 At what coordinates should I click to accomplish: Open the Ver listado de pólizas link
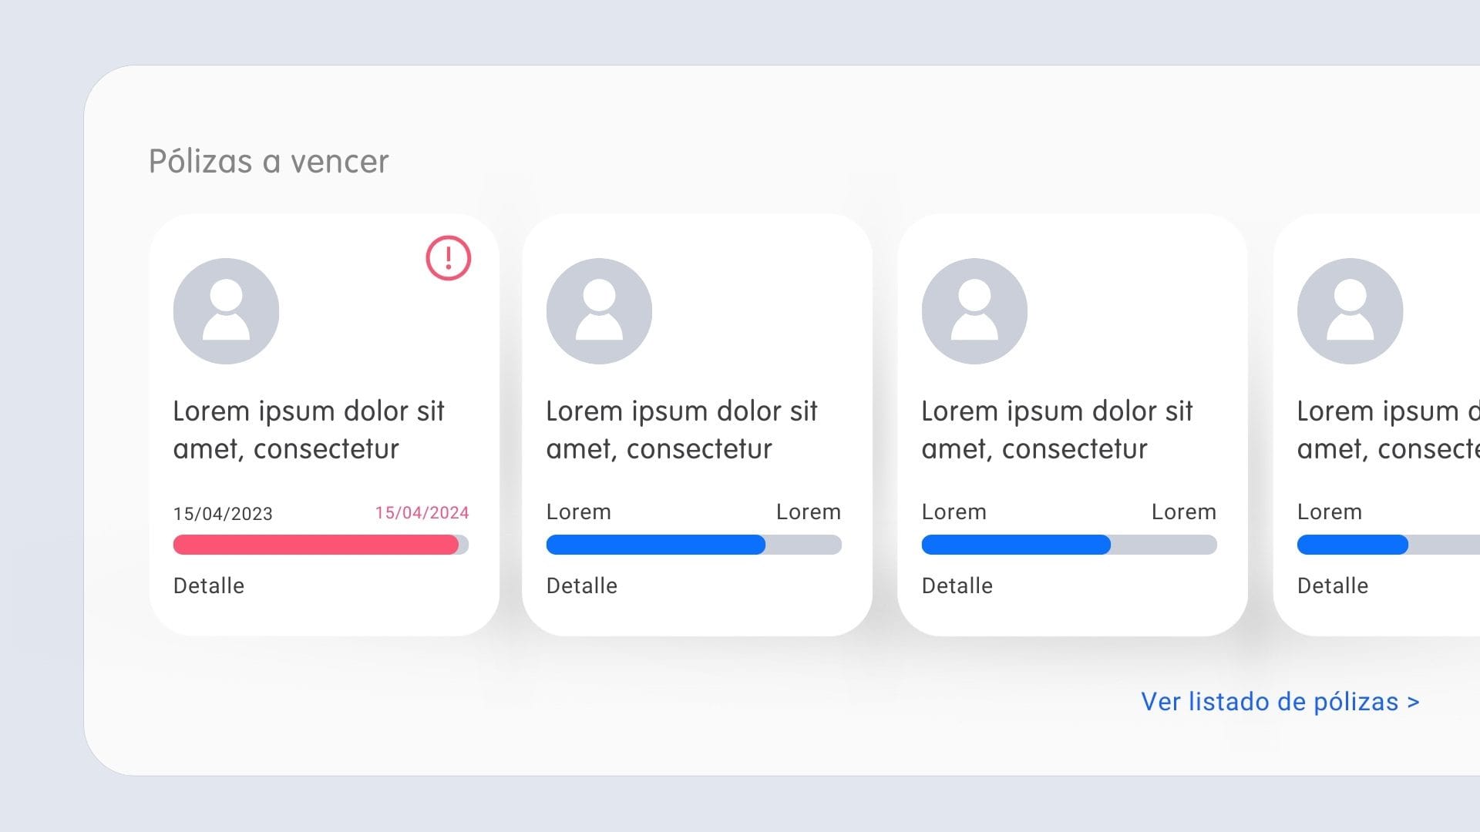point(1280,702)
